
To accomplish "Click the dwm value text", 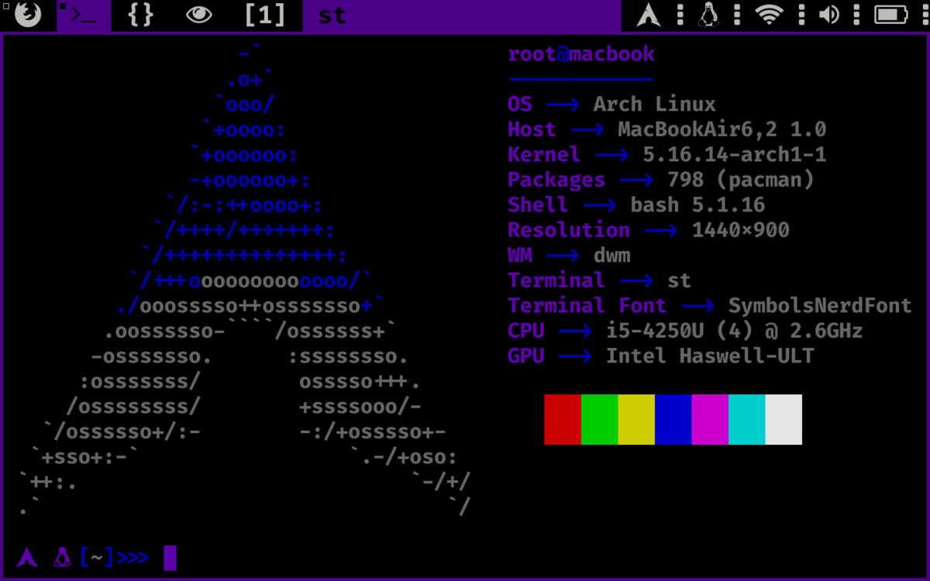I will tap(612, 255).
